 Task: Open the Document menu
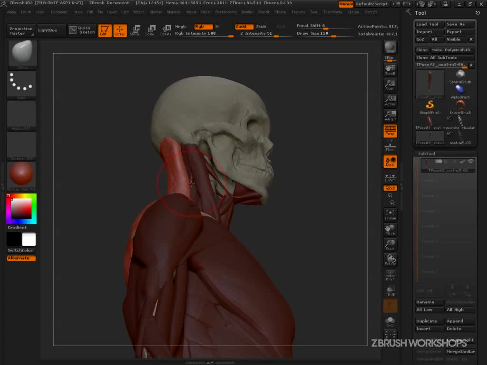[x=59, y=12]
